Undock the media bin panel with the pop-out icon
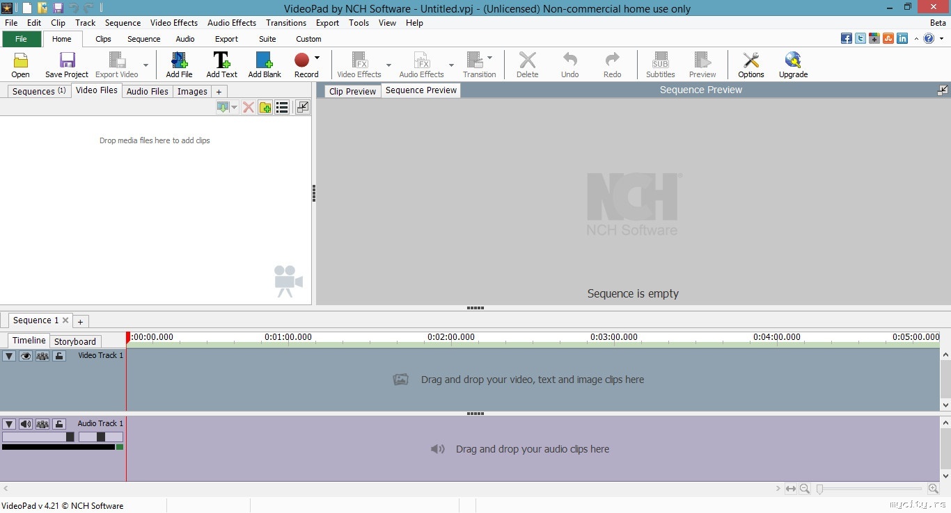This screenshot has width=951, height=513. click(x=302, y=107)
